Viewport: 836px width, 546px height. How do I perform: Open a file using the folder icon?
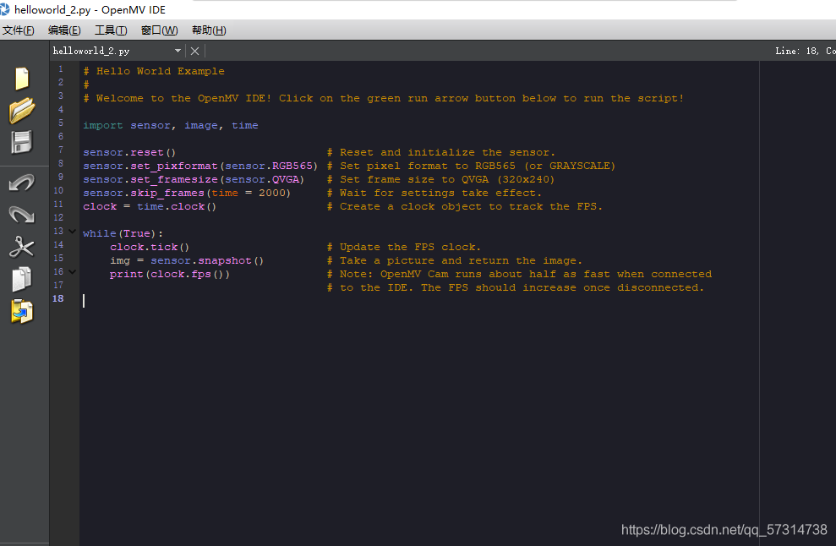point(22,111)
